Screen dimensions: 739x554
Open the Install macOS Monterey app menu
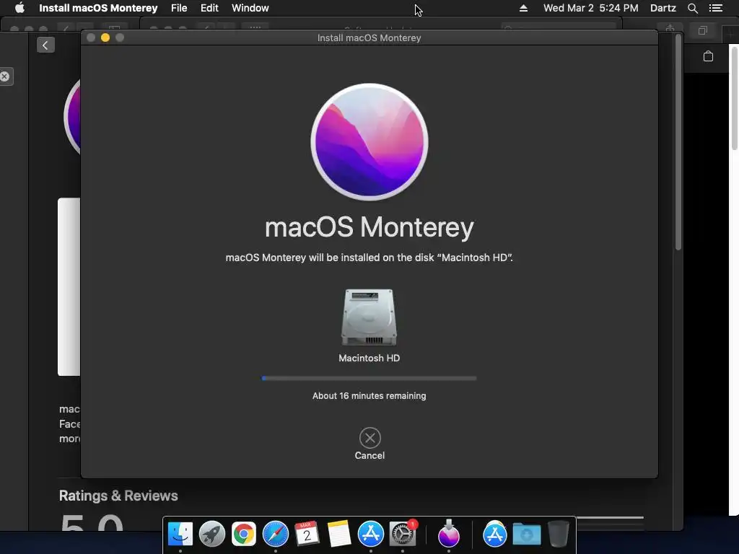click(98, 8)
